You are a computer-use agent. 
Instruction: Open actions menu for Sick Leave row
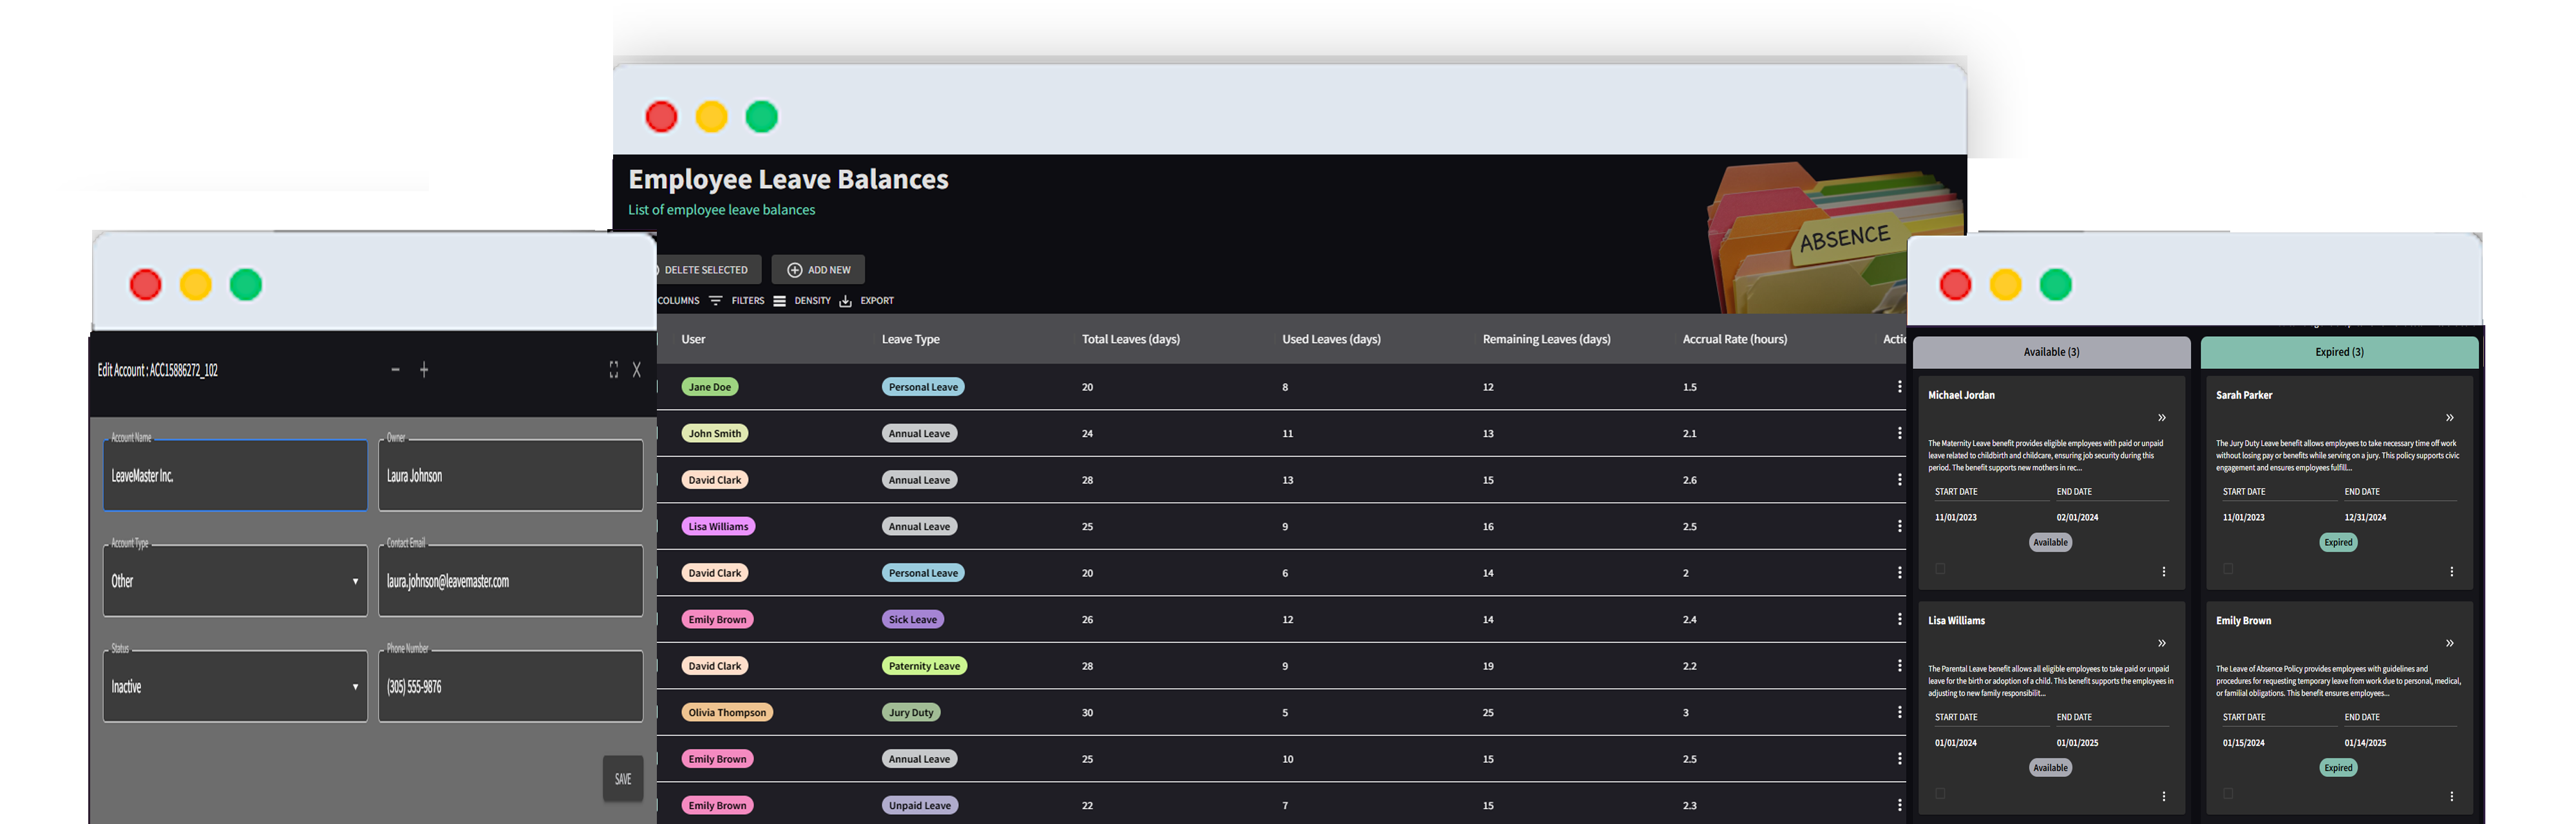click(1899, 619)
